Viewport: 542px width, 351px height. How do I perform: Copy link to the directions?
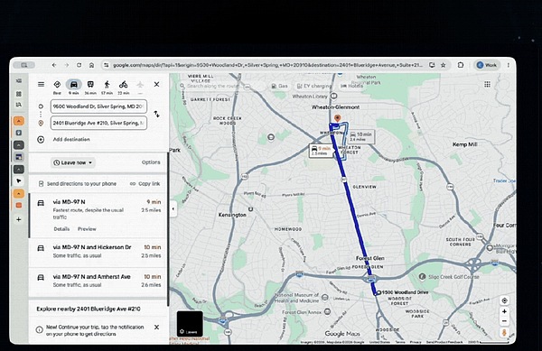coord(145,183)
